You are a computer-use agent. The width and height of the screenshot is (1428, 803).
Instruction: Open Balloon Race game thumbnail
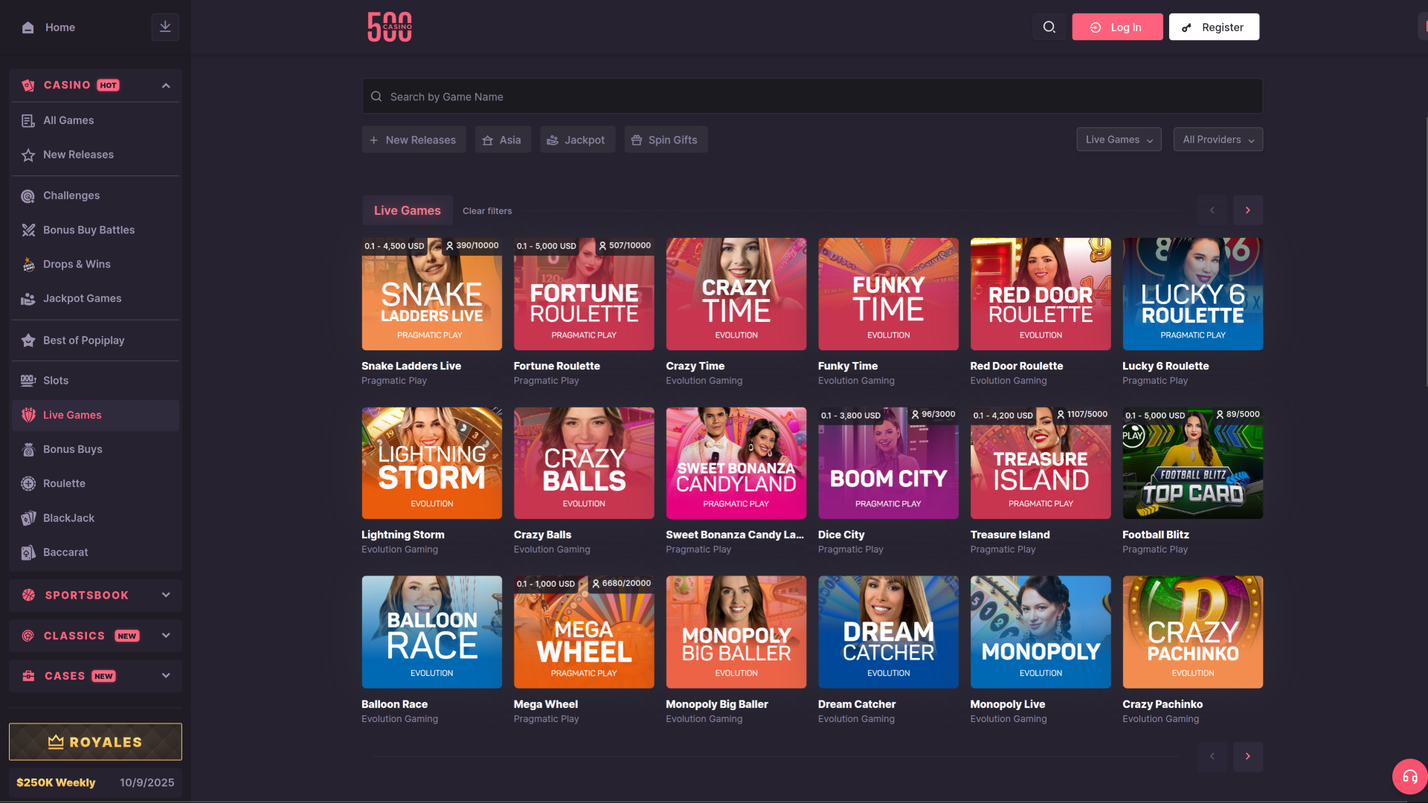(432, 632)
